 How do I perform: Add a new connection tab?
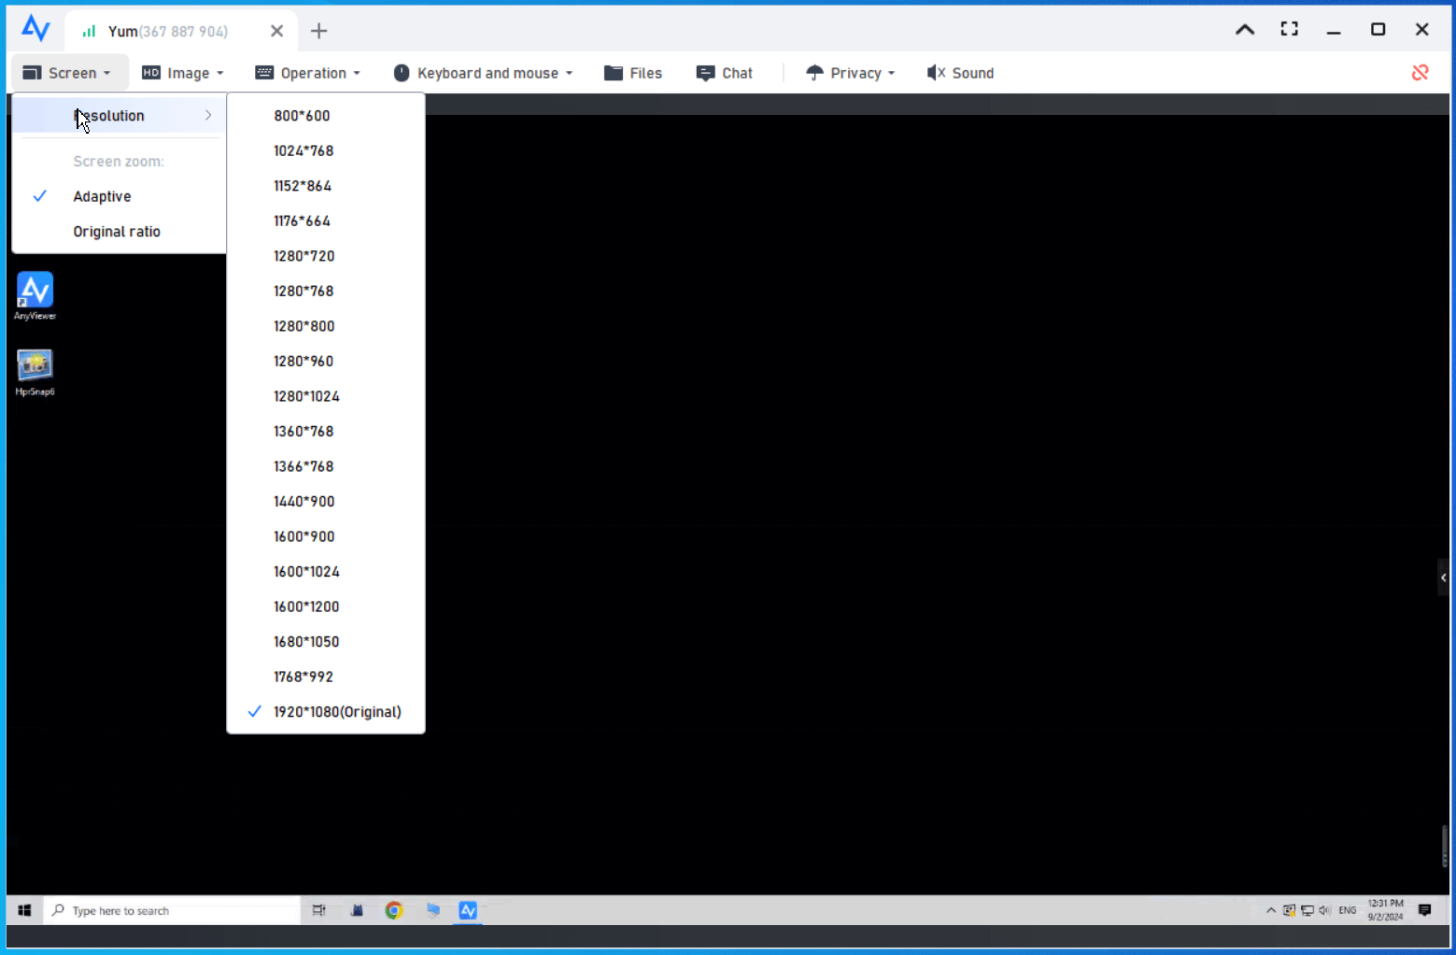[x=318, y=31]
